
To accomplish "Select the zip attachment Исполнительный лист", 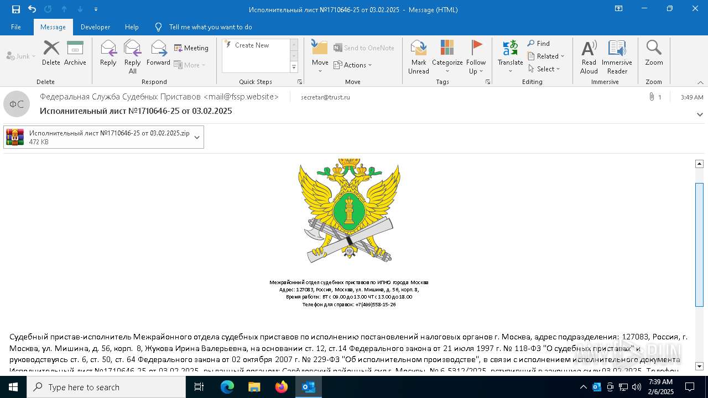I will tap(98, 137).
